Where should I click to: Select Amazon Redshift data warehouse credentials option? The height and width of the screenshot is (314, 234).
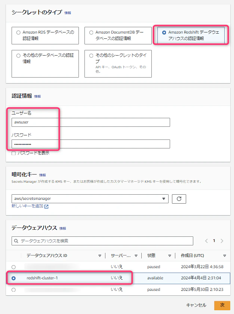coord(191,35)
